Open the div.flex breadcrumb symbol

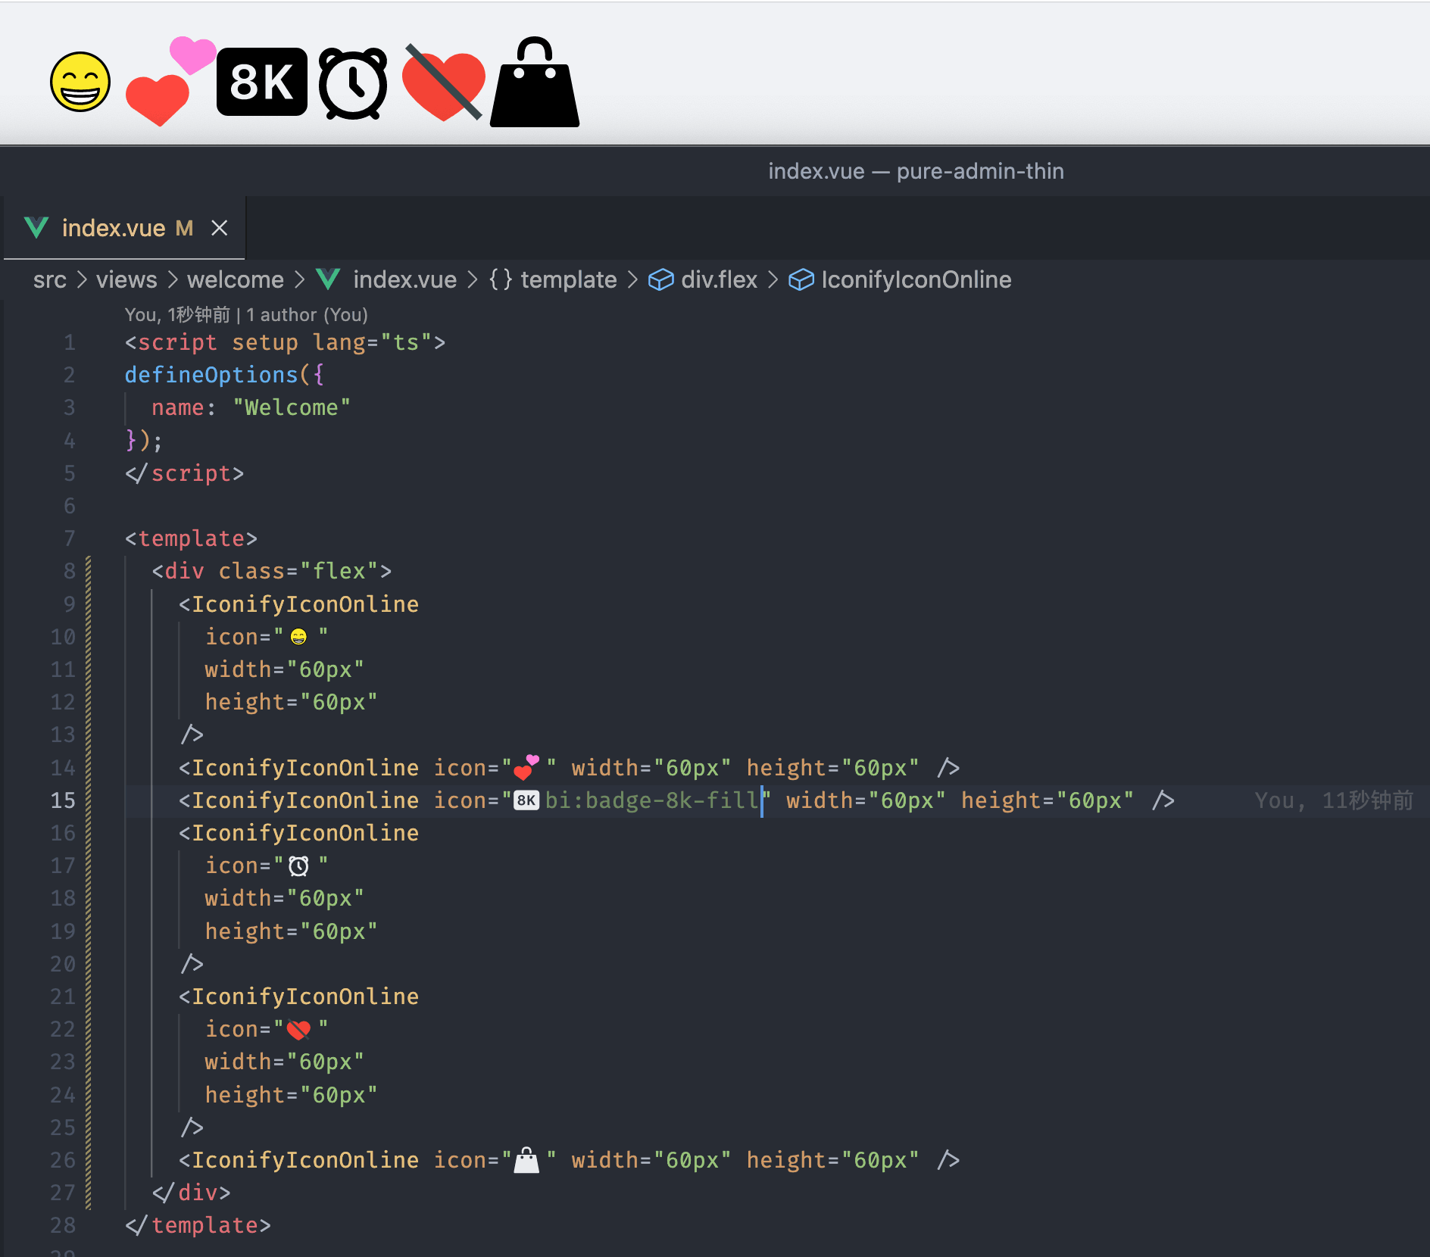(718, 279)
